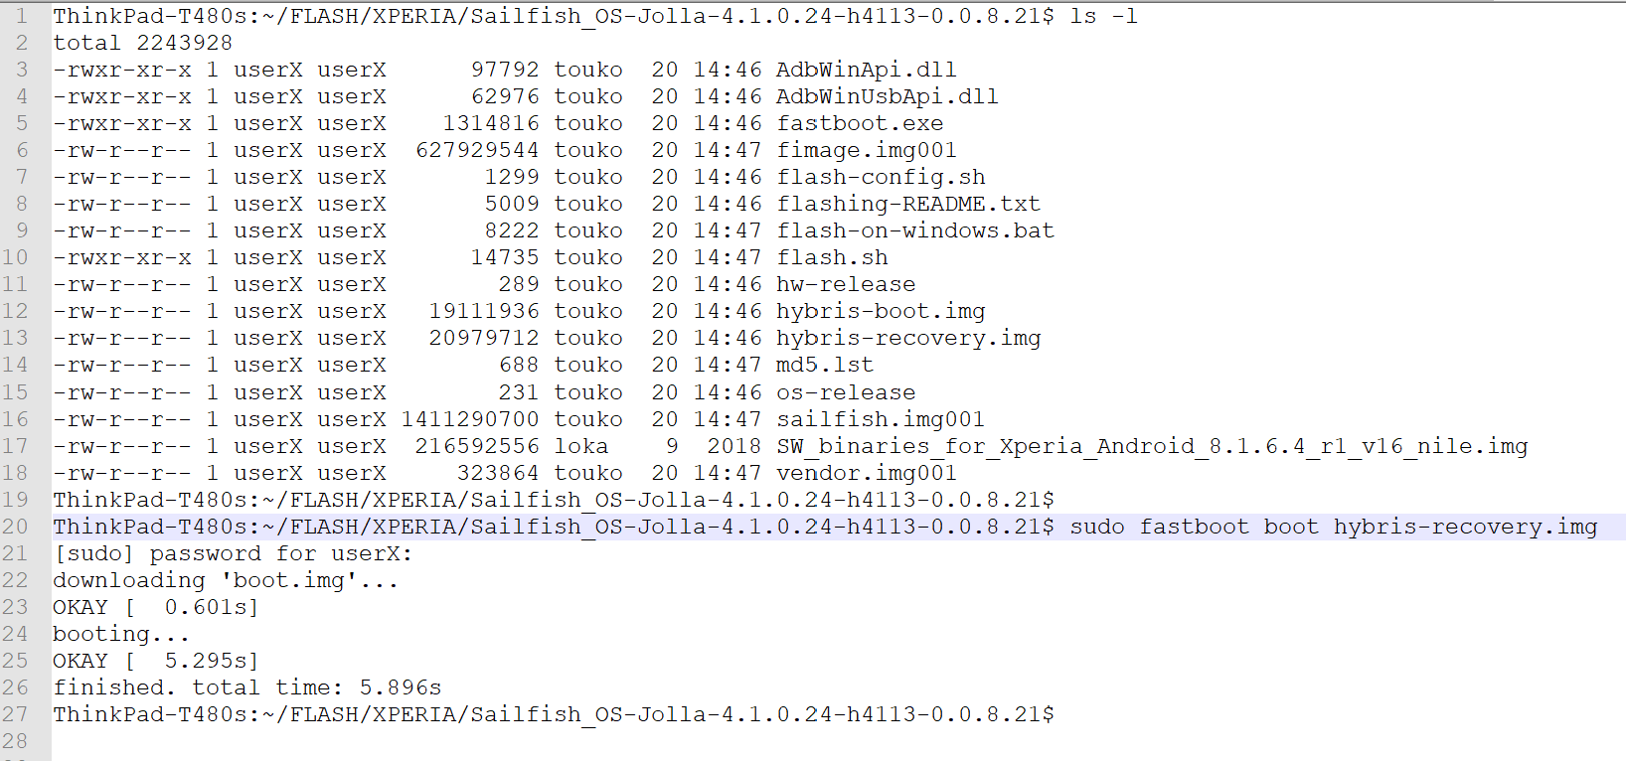Click the '[sudo] password for userX:' line
Screen dimensions: 1626x761
[x=232, y=553]
